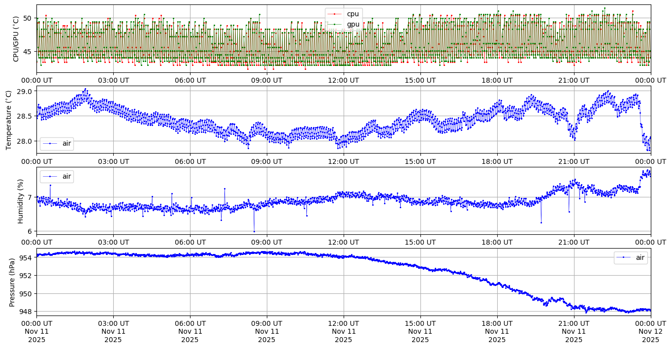671x348 pixels.
Task: Click the air legend in Humidity plot
Action: click(57, 176)
